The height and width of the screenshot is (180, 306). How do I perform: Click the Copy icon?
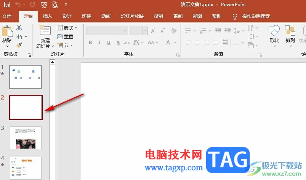point(19,36)
